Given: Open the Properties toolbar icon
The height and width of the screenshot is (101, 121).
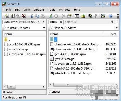Looking at the screenshot, I should click(x=69, y=16).
